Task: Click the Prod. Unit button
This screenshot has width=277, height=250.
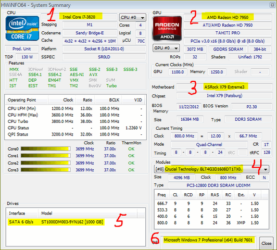Action: pyautogui.click(x=22, y=49)
